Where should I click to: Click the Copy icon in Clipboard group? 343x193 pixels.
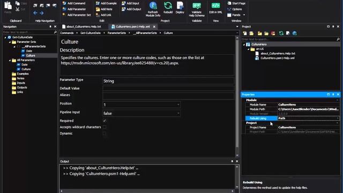pyautogui.click(x=18, y=3)
